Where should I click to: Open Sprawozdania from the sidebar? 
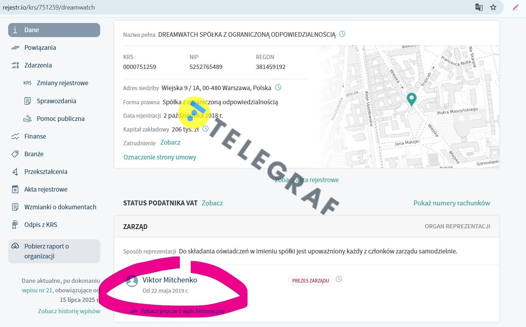[56, 101]
